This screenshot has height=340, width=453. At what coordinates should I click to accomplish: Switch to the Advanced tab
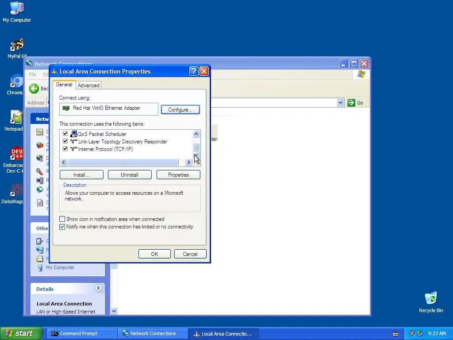click(88, 85)
